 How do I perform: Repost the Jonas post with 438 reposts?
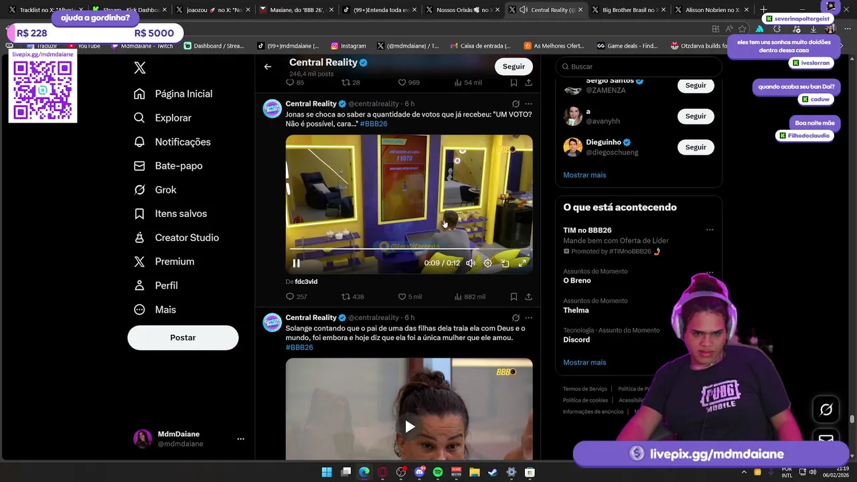click(x=353, y=297)
